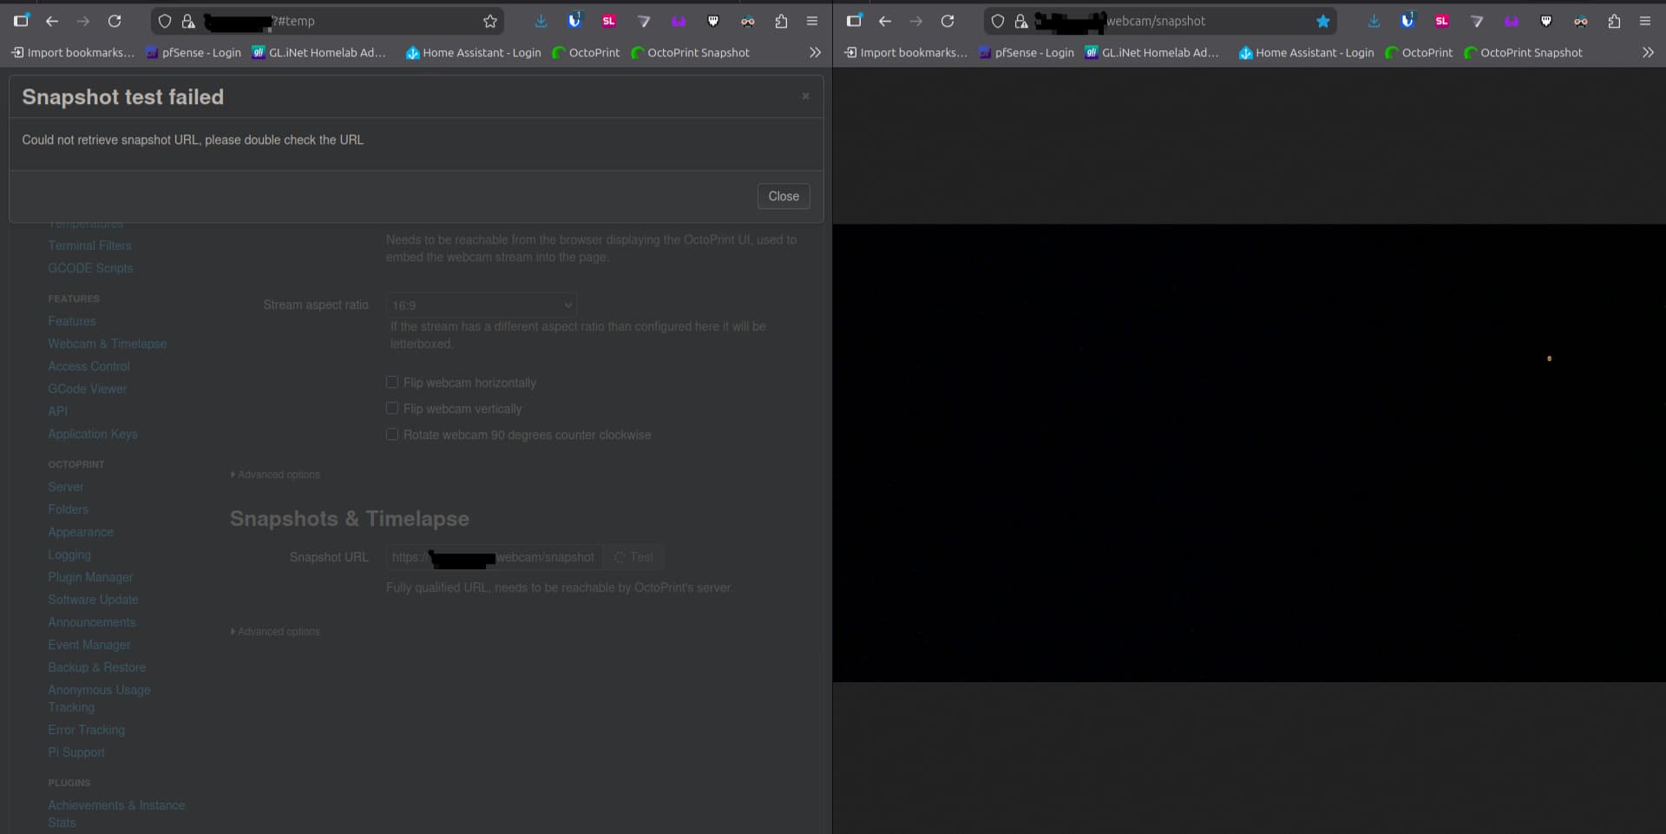
Task: Click the Snapshot URL input field
Action: [493, 557]
